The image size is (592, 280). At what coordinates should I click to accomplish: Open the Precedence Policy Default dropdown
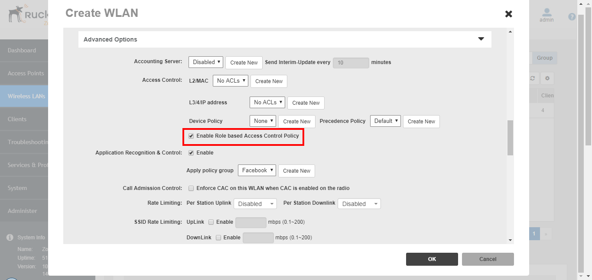(385, 121)
